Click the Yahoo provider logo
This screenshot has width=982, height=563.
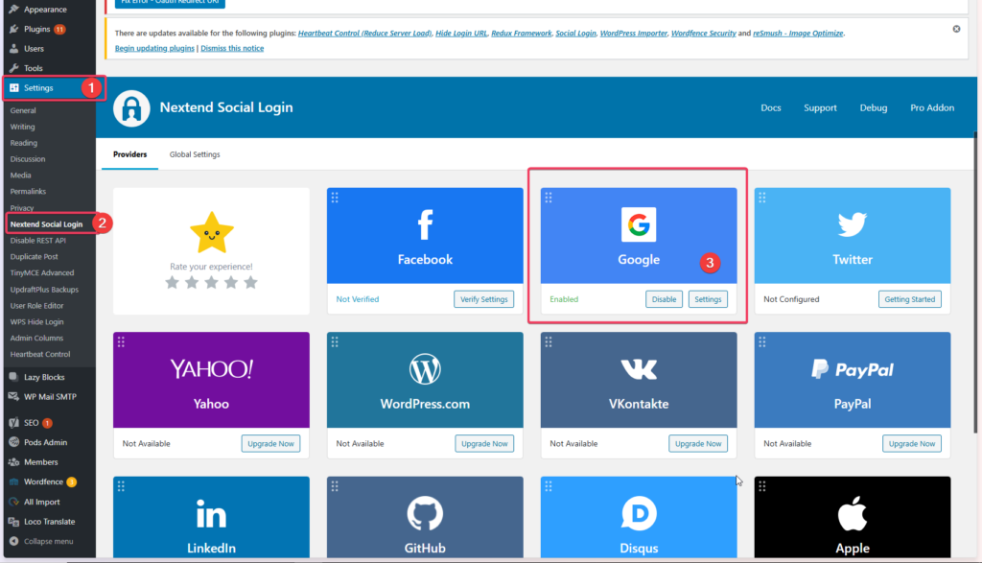tap(211, 369)
